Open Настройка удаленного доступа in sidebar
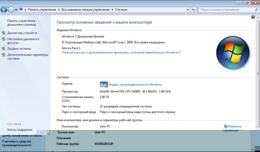 coord(23,41)
